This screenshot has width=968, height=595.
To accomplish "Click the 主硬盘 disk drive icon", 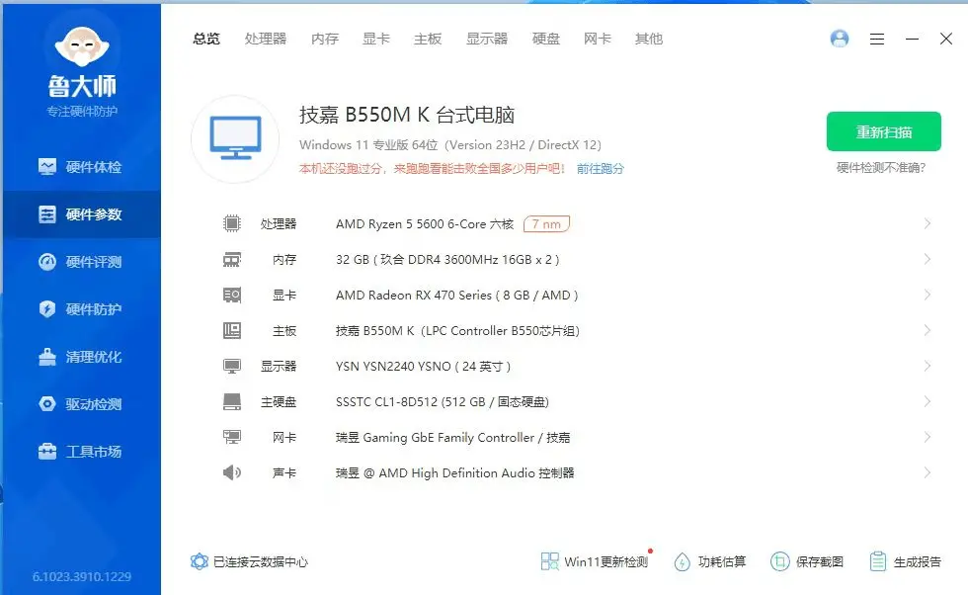I will tap(232, 401).
